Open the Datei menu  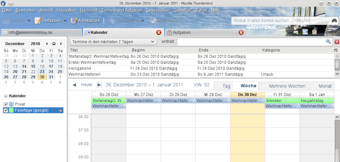pyautogui.click(x=7, y=10)
